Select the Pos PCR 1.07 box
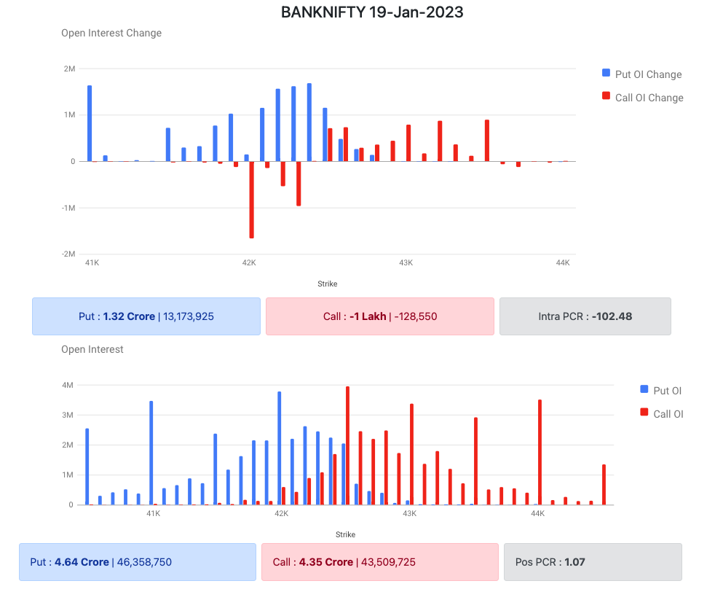715x589 pixels. [x=593, y=562]
